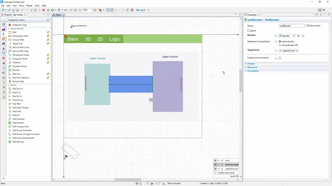This screenshot has height=186, width=332.
Task: Pick the Ped Service block
Action: tap(17, 100)
